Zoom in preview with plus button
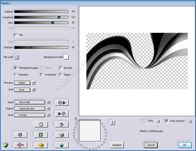This screenshot has height=151, width=196. [158, 121]
